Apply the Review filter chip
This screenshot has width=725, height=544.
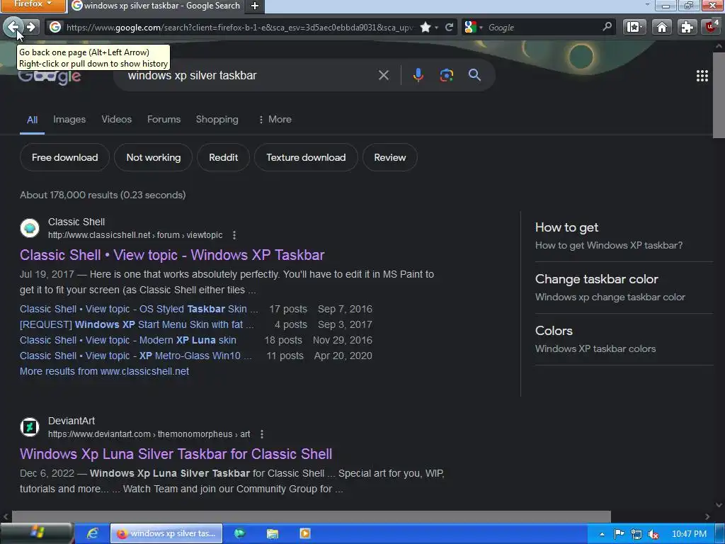tap(390, 157)
